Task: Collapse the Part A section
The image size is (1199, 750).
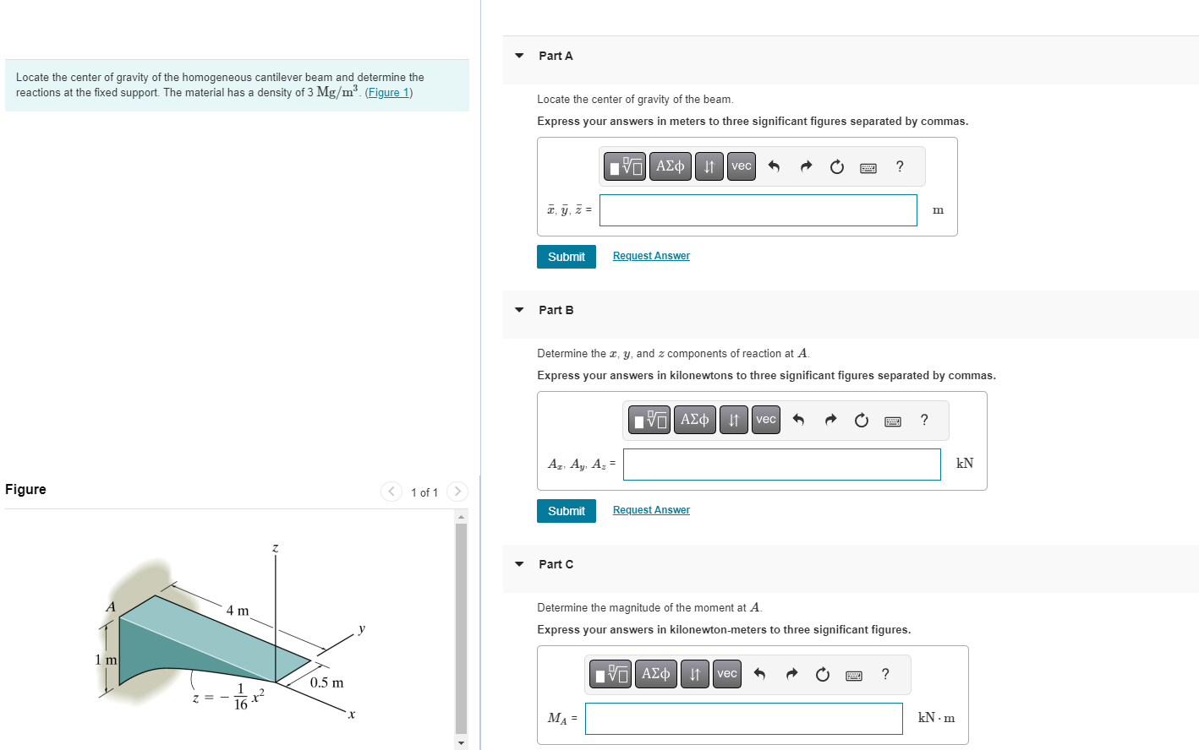Action: [518, 54]
